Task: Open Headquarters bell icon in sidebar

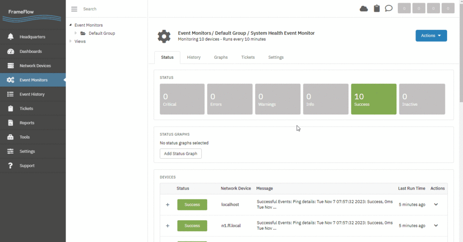Action: pos(11,37)
